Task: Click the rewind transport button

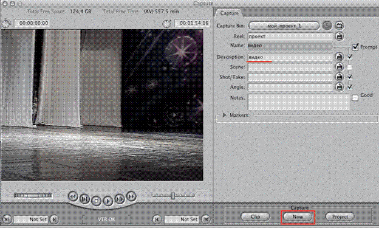Action: click(x=73, y=196)
